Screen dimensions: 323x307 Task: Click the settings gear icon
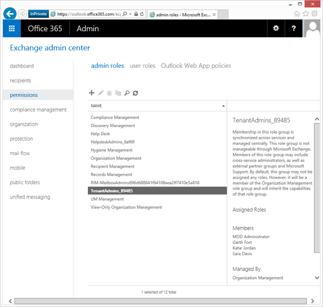click(x=276, y=29)
